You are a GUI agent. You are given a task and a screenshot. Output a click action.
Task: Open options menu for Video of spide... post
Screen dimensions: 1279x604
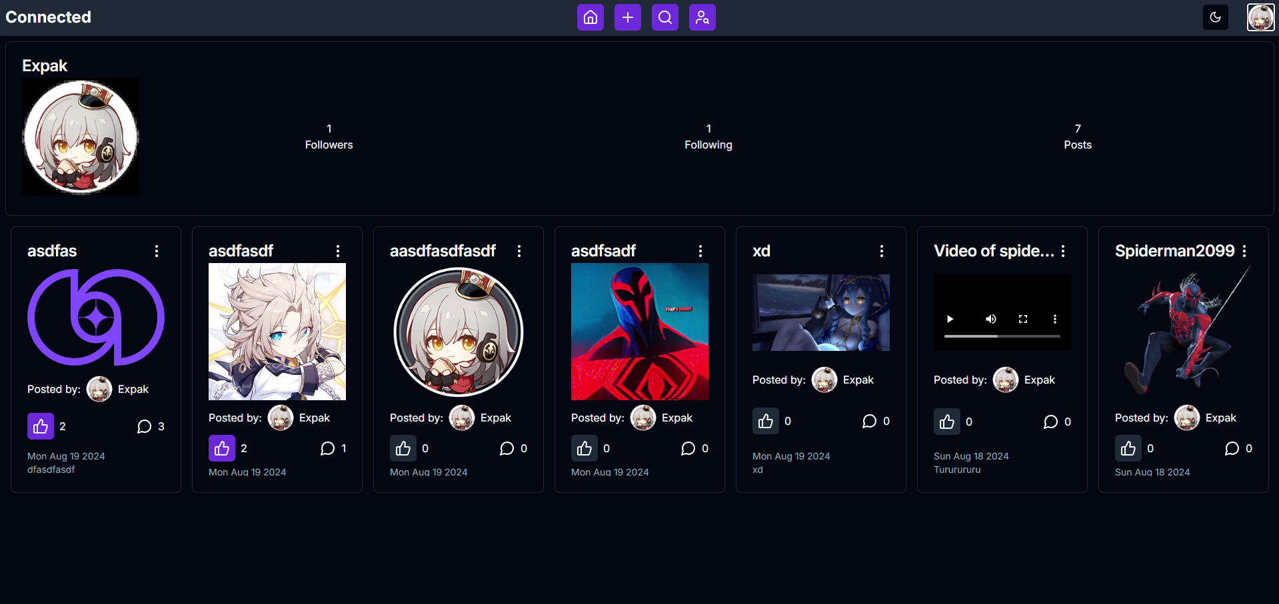pyautogui.click(x=1063, y=251)
